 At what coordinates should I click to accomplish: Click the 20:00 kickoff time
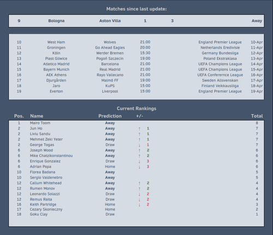[x=145, y=47]
